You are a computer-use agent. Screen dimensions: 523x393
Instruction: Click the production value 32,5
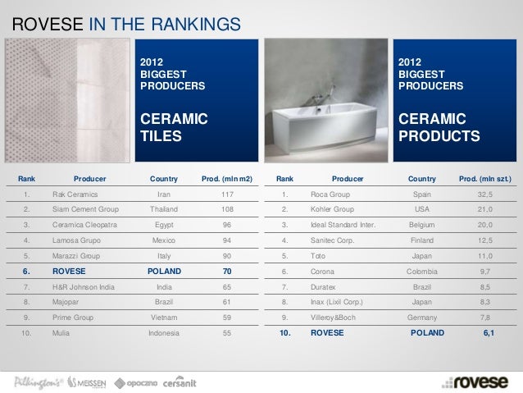pyautogui.click(x=485, y=194)
